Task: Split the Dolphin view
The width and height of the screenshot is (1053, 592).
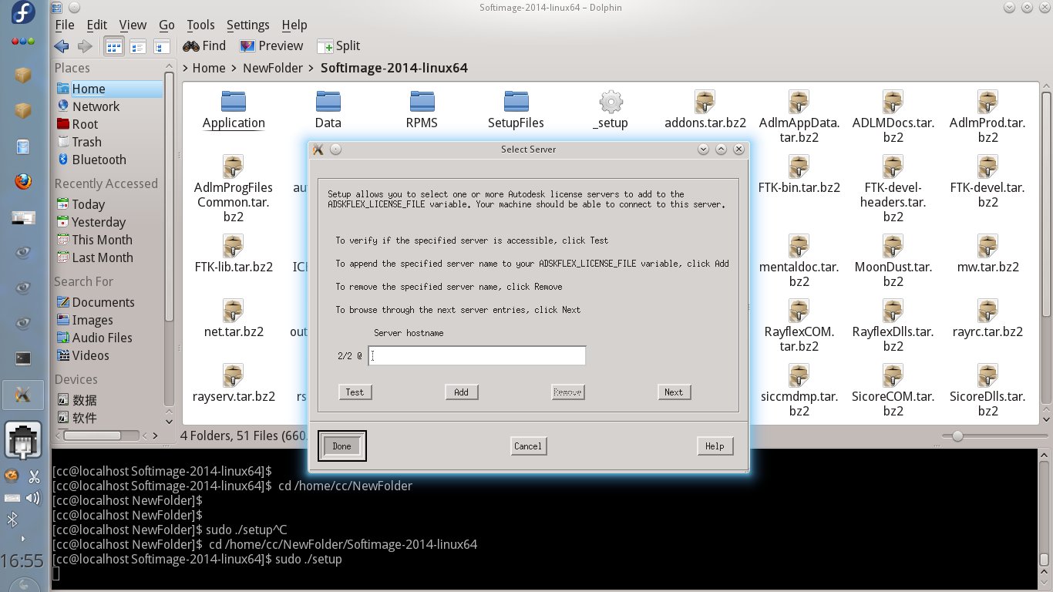Action: [x=338, y=46]
